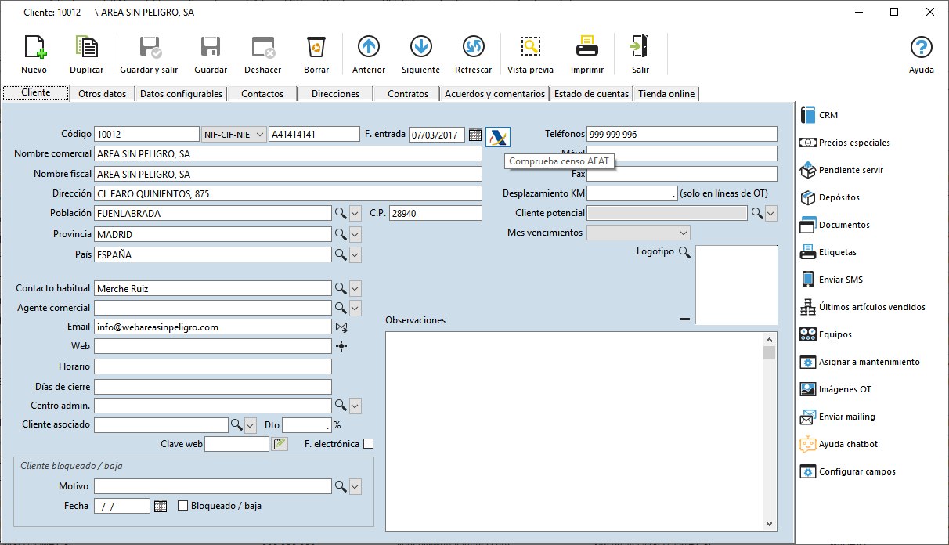The image size is (949, 545).
Task: Click the Observaciones scrollbar down arrow
Action: 770,524
